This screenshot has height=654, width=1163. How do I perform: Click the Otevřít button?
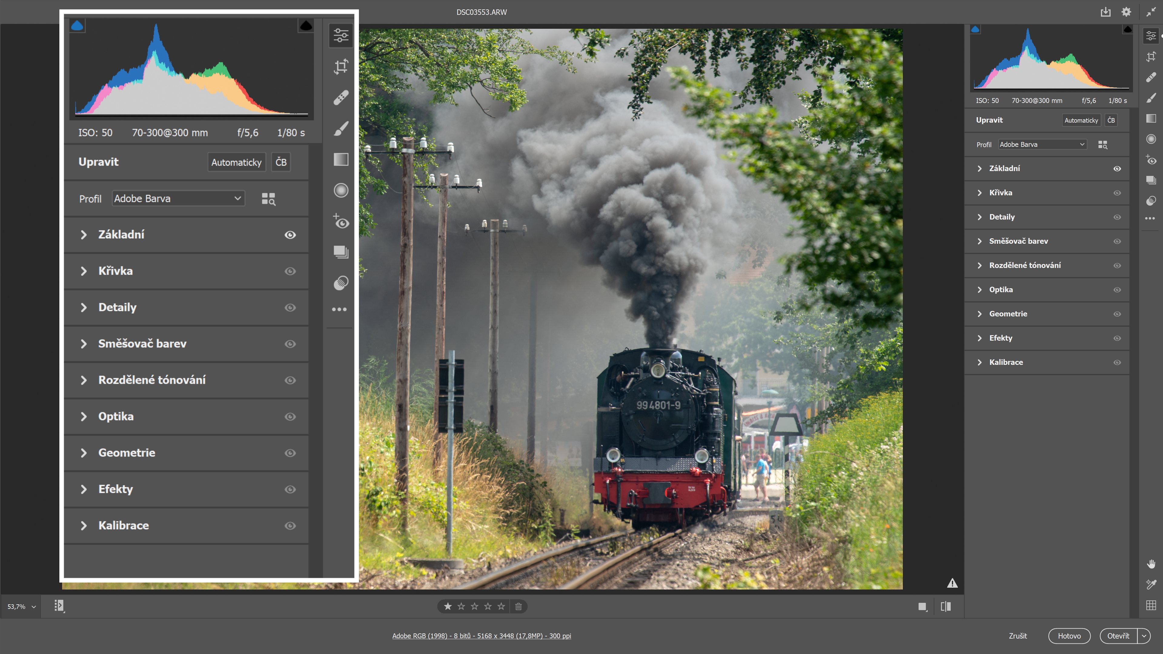click(1118, 636)
